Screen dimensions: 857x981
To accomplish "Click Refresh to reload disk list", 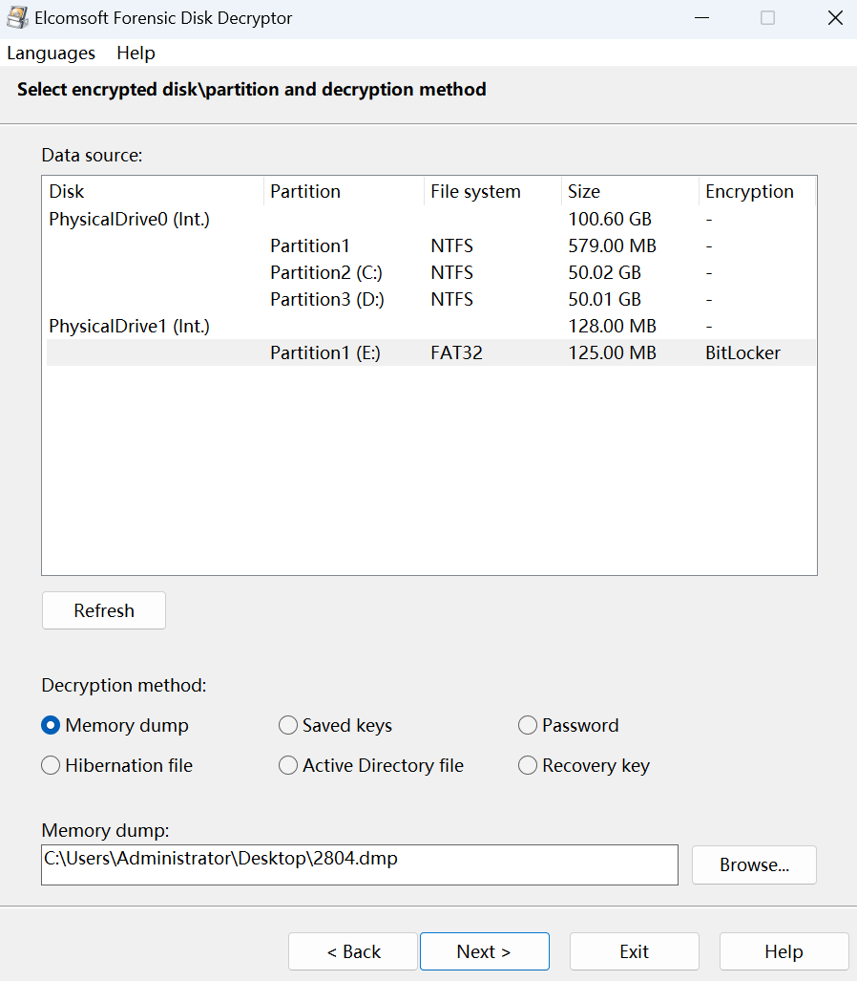I will coord(104,611).
